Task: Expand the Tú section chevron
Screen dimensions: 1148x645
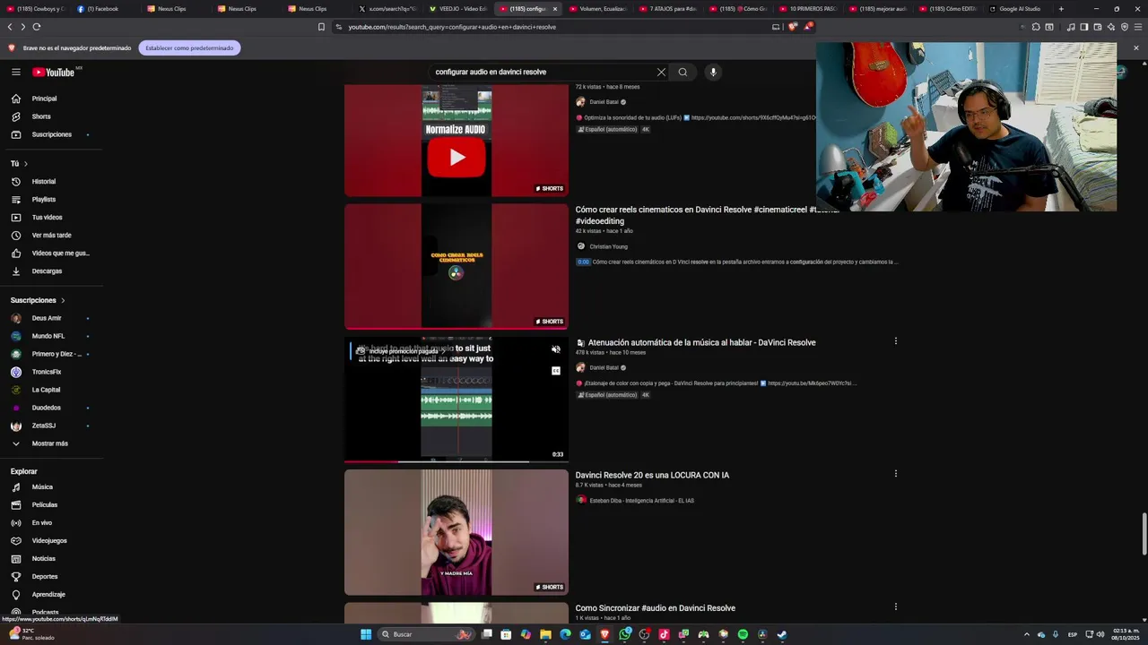Action: point(26,164)
